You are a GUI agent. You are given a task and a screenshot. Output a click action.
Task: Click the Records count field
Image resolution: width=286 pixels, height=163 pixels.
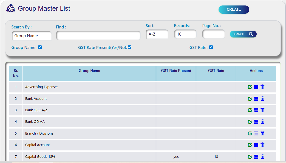pyautogui.click(x=185, y=34)
